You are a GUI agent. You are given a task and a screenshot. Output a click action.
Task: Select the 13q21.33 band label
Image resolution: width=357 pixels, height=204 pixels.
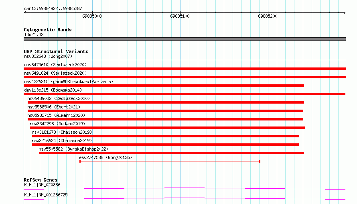(34, 35)
